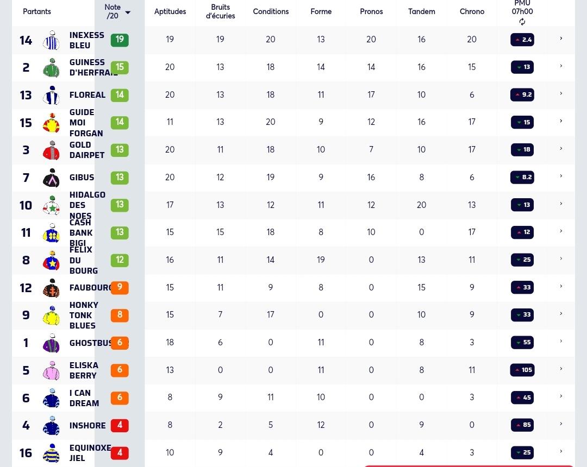The image size is (587, 467).
Task: Click the 2.4 odds badge for Inexess Bleu
Action: [522, 40]
